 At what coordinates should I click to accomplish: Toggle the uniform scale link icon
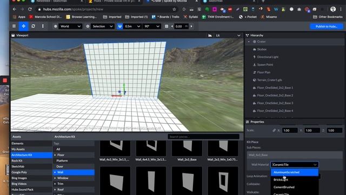point(274,131)
